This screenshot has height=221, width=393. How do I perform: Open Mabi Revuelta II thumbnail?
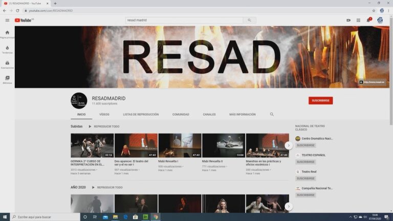point(224,146)
